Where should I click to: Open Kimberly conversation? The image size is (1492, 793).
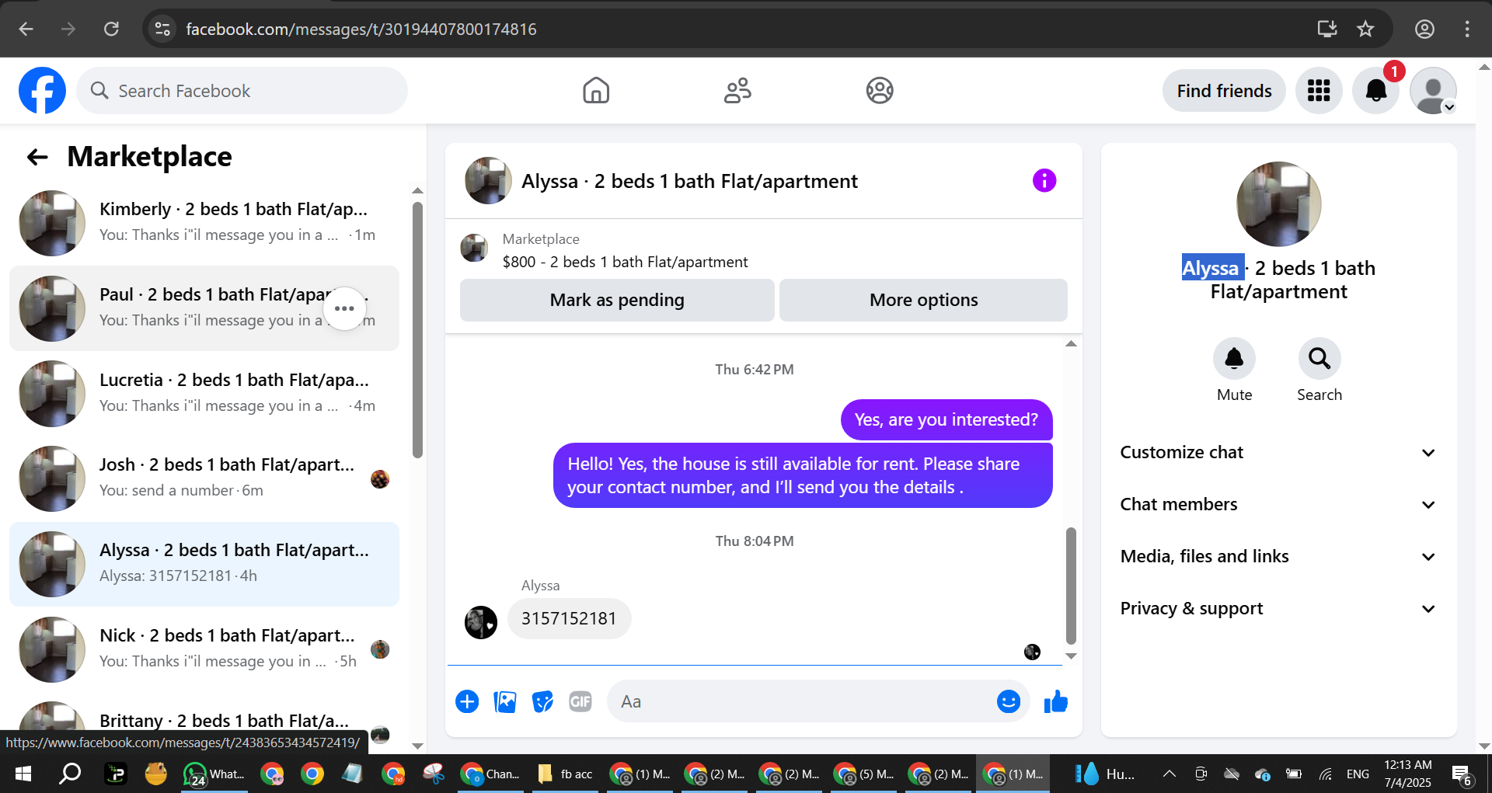(204, 223)
